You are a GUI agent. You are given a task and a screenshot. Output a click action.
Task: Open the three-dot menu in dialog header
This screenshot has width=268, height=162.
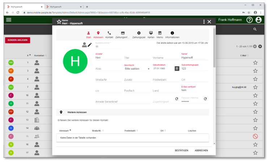coord(204,22)
